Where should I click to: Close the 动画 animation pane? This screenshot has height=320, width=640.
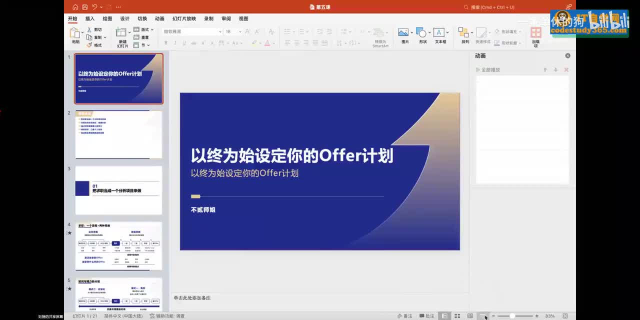(567, 55)
